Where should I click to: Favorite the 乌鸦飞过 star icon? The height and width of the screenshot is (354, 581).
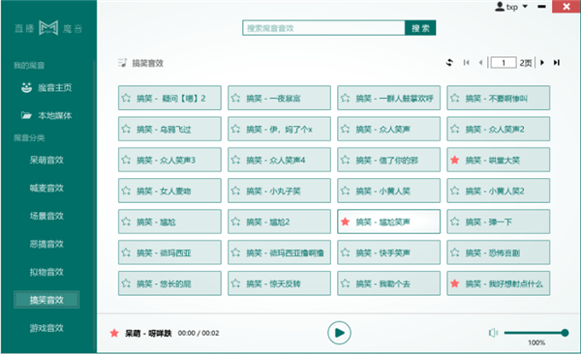click(x=126, y=129)
